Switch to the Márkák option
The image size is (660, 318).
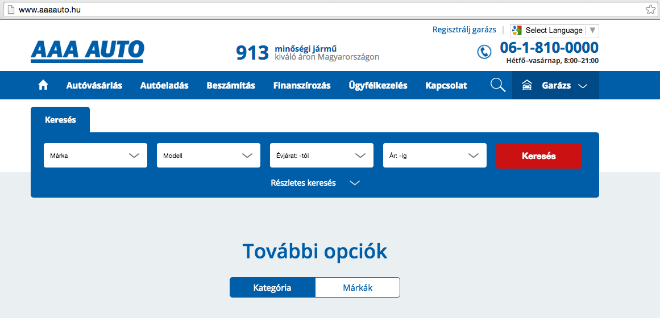(358, 288)
